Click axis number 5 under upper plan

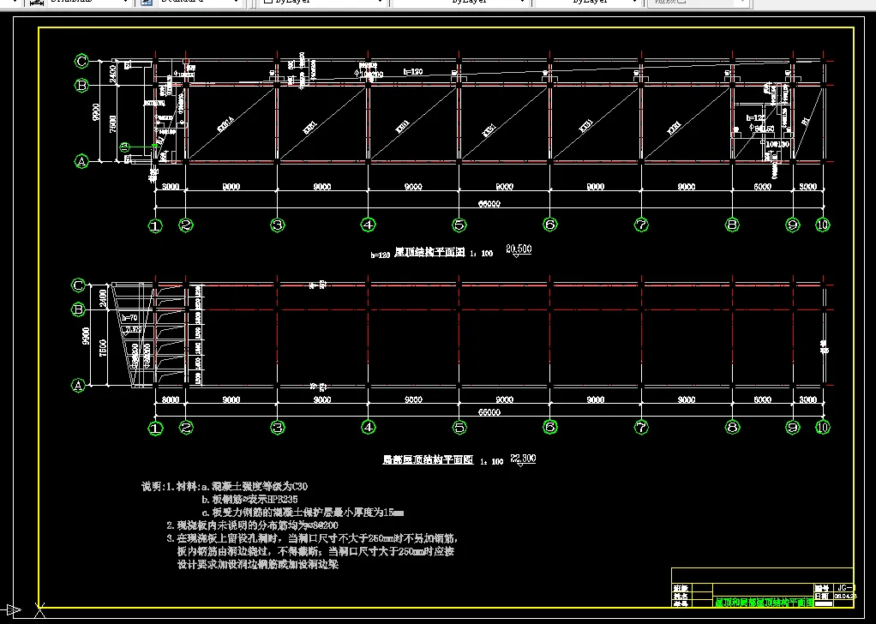click(x=459, y=225)
